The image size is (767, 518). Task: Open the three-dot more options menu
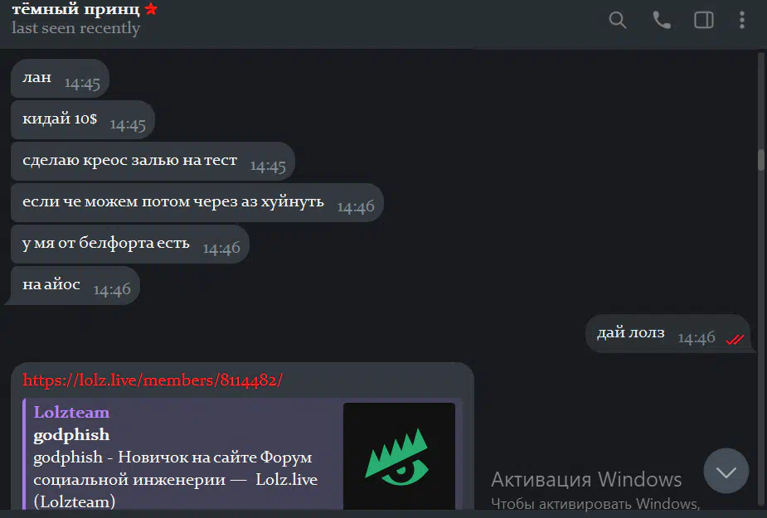742,20
